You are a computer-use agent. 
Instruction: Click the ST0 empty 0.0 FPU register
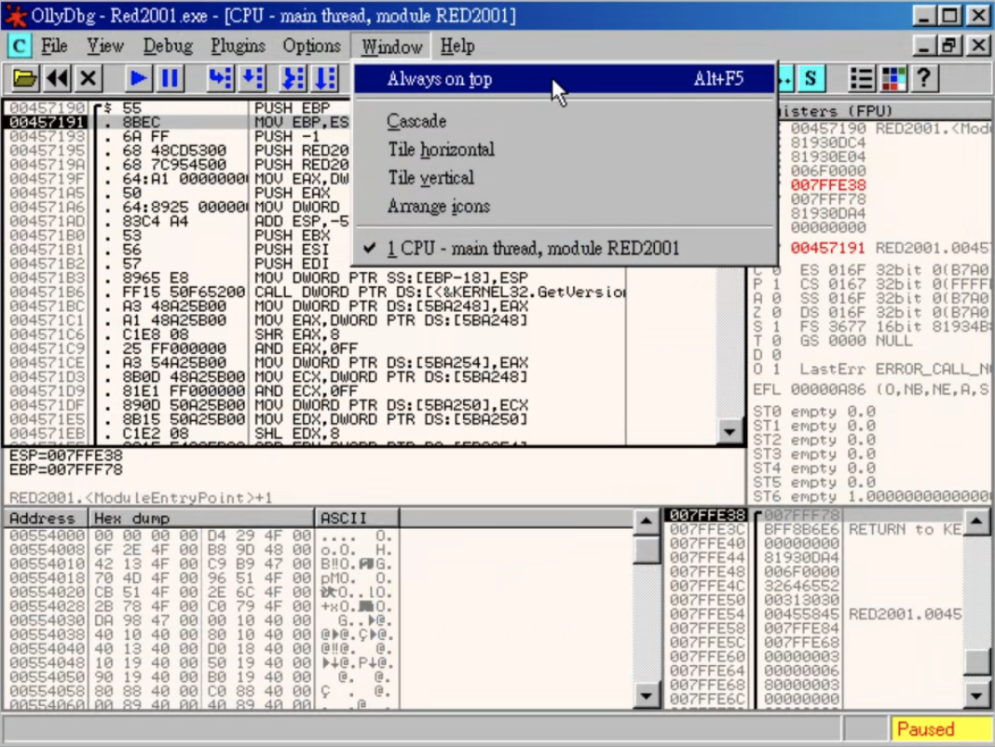[814, 412]
